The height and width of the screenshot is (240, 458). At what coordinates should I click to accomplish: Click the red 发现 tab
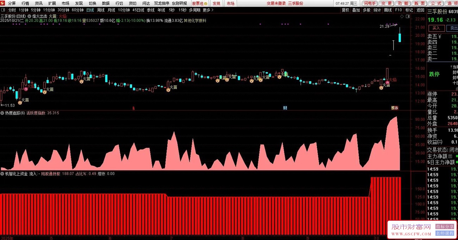[216, 3]
